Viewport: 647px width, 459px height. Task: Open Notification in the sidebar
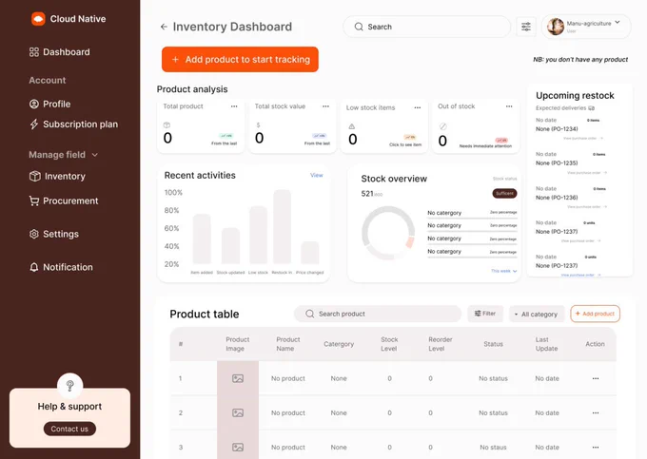tap(61, 267)
